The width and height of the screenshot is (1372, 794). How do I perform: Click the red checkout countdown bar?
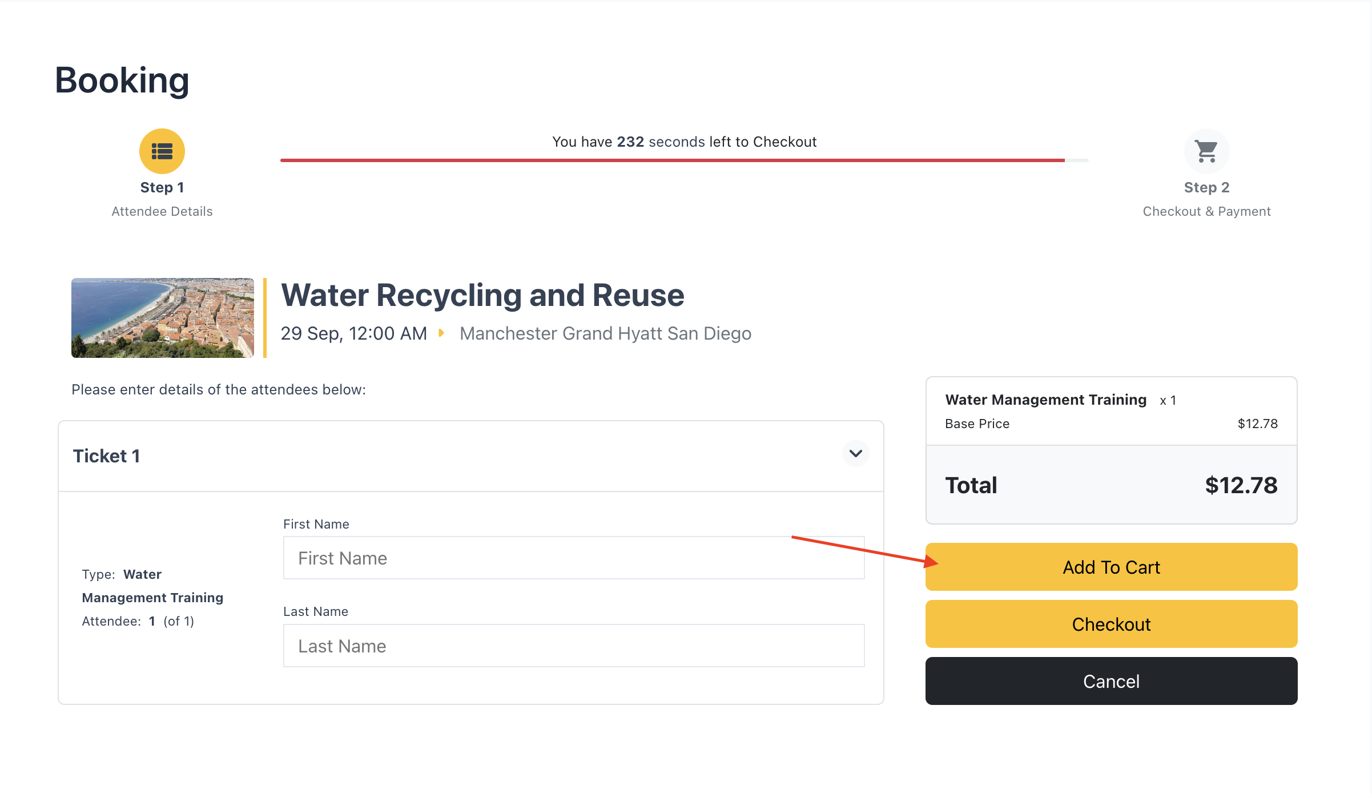[672, 160]
